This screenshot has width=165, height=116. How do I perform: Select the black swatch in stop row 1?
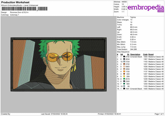[x=124, y=57]
